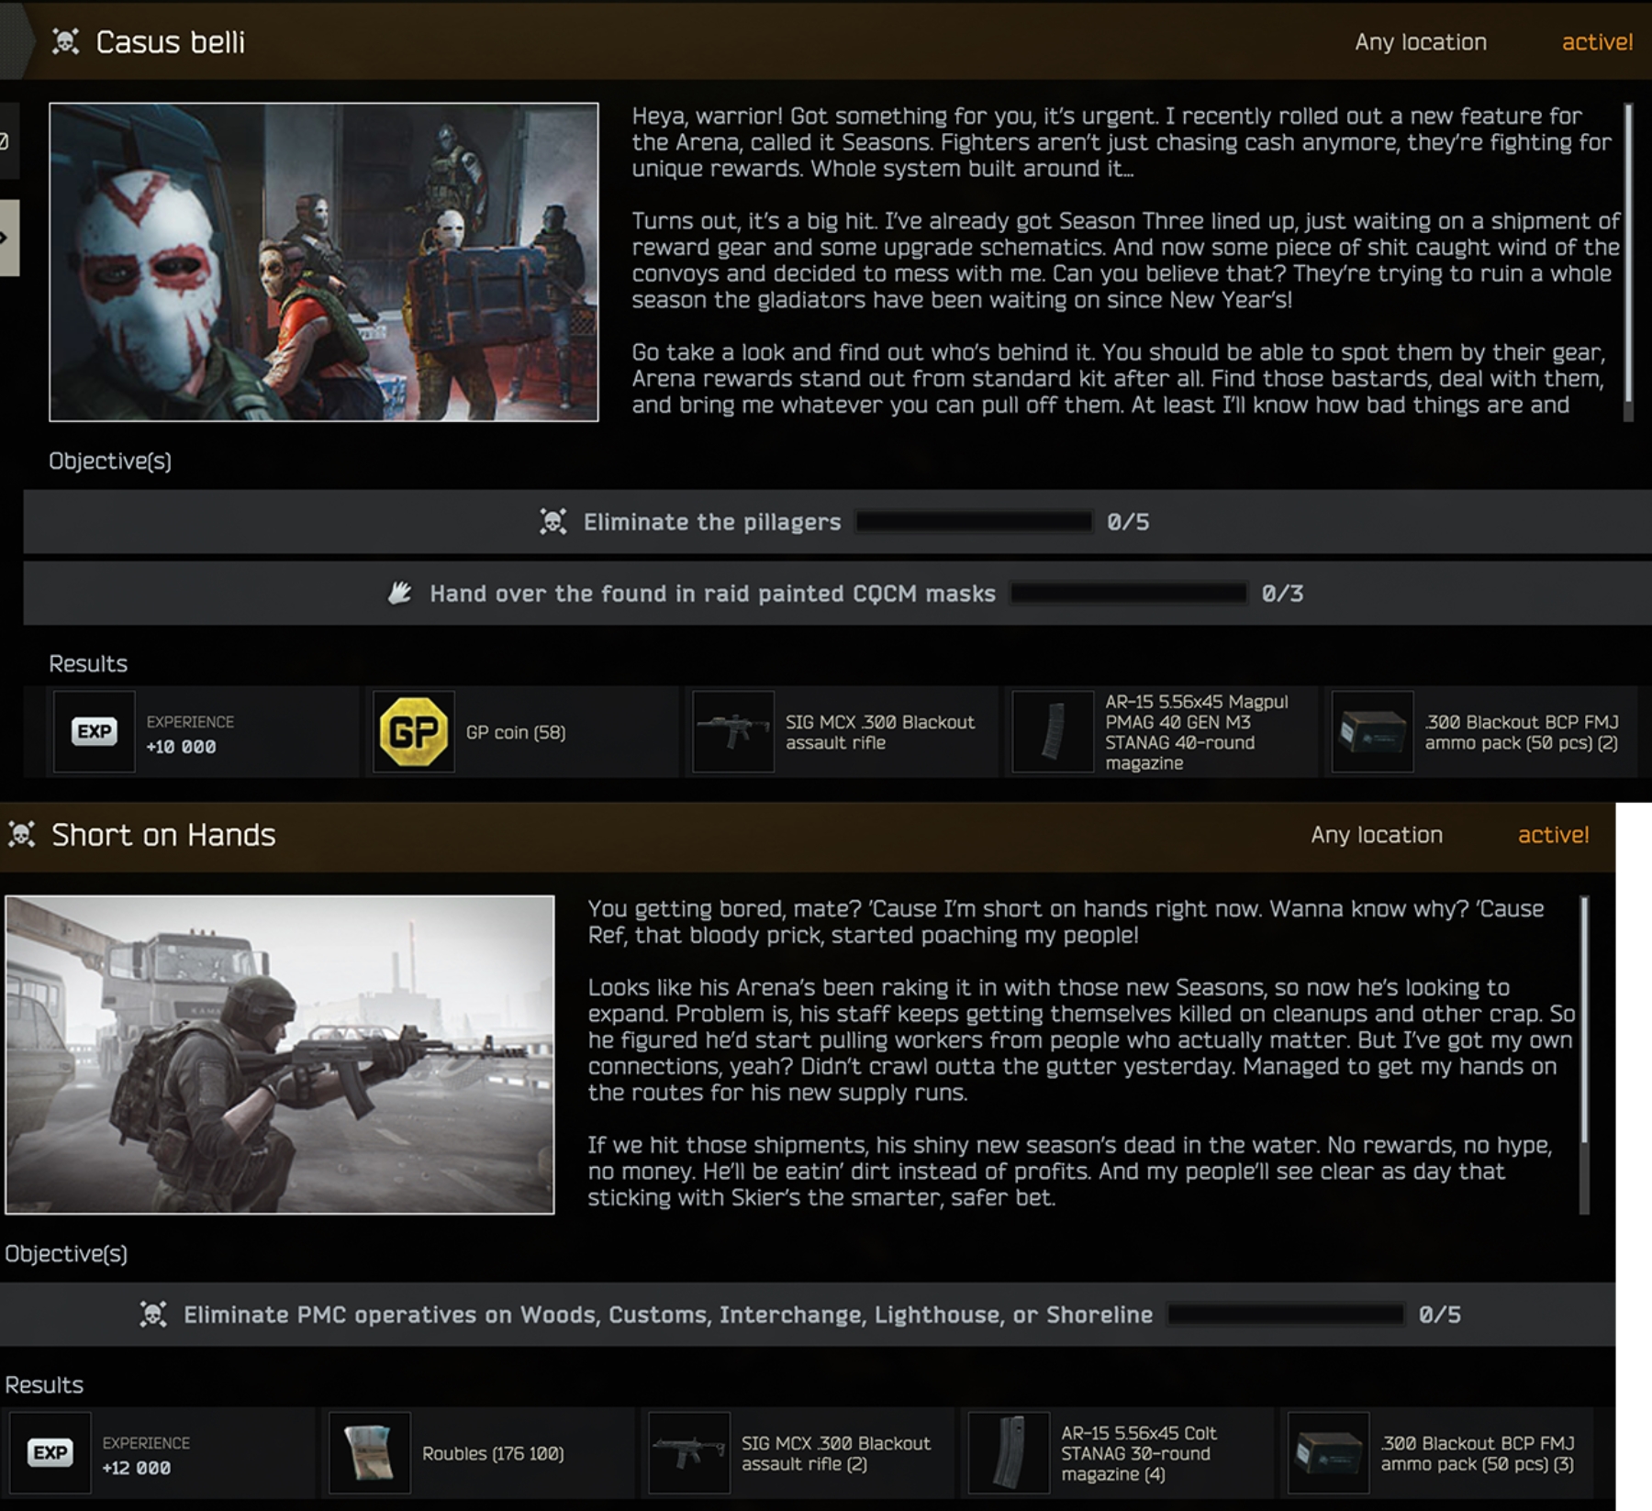The image size is (1652, 1511).
Task: Click the Casus belli rifle label without a quantity
Action: click(x=880, y=732)
